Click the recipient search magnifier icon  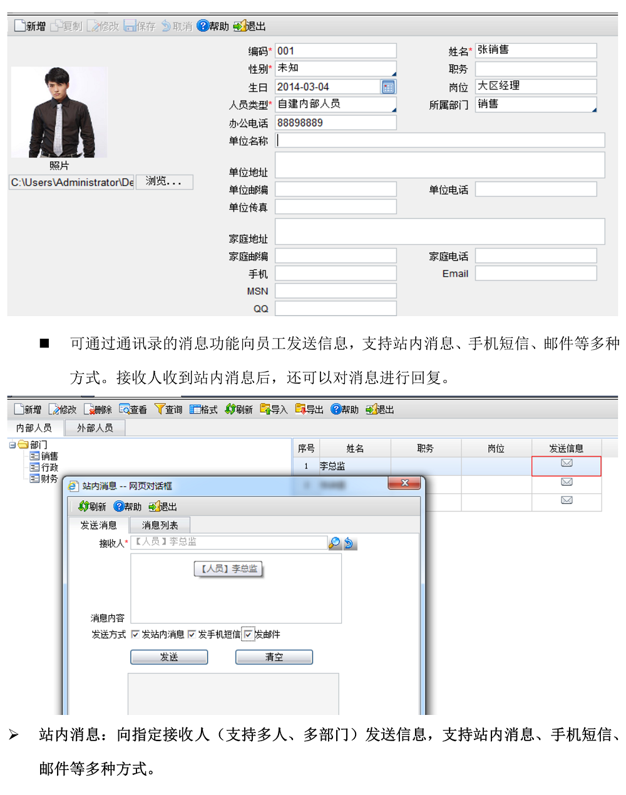pyautogui.click(x=335, y=543)
